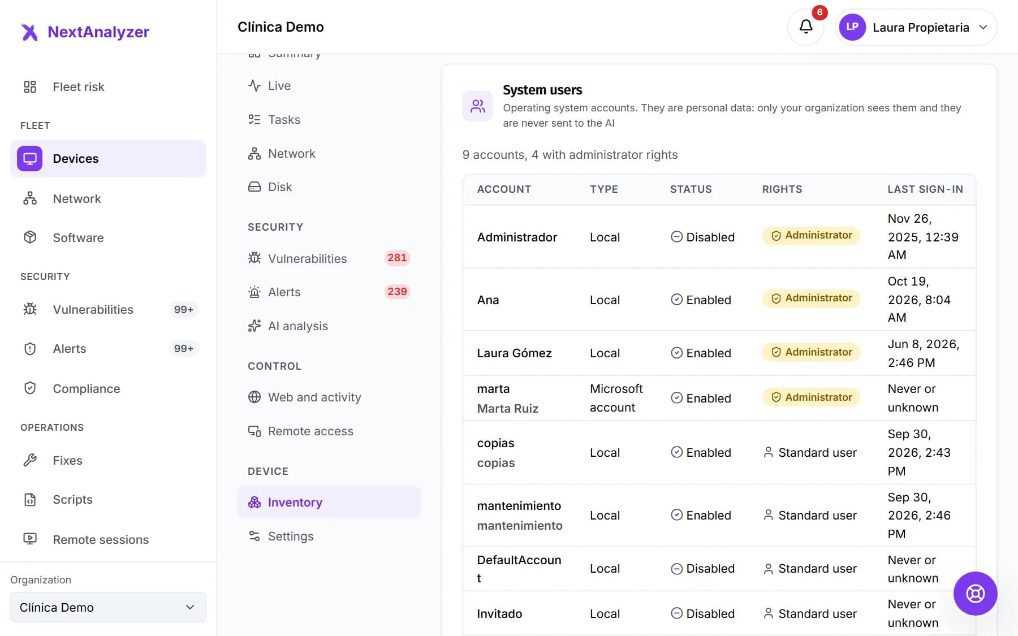Open Network in the left sidebar
The height and width of the screenshot is (636, 1018).
coord(108,198)
